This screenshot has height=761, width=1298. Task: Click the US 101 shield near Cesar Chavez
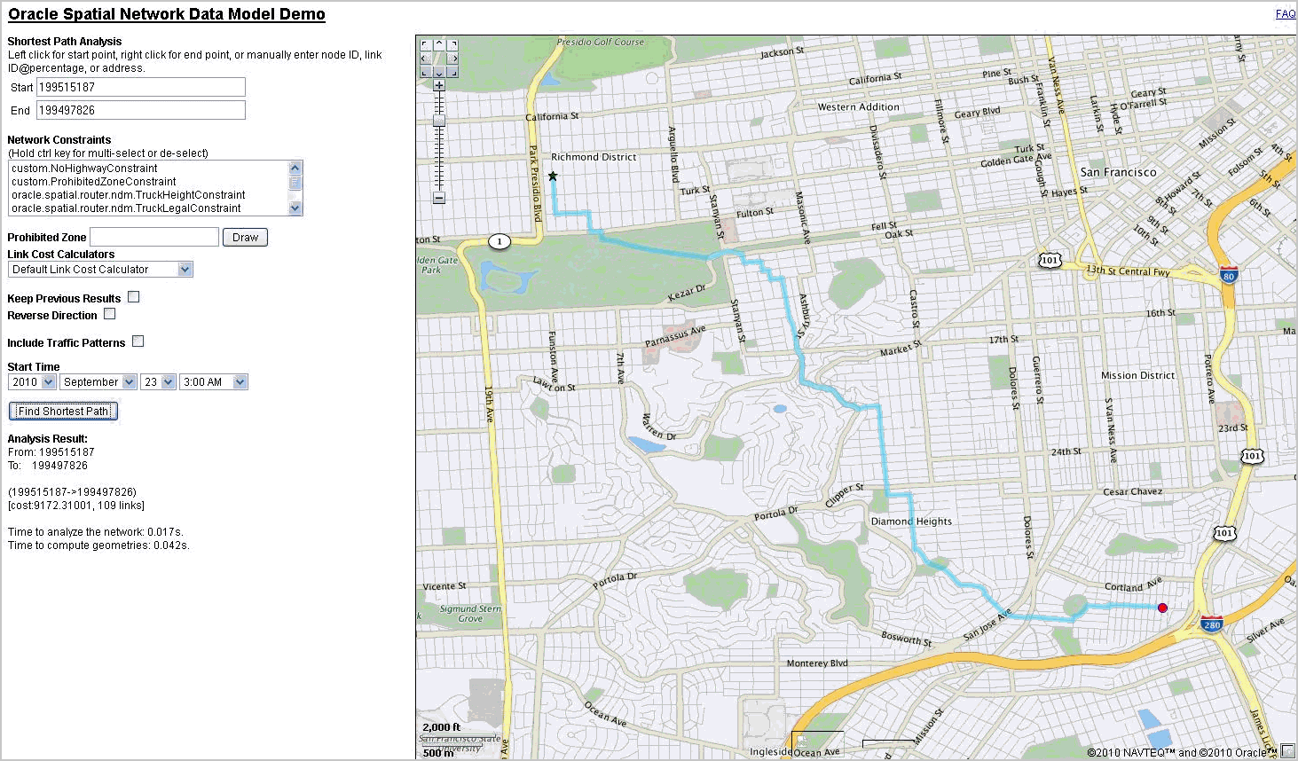(1224, 533)
